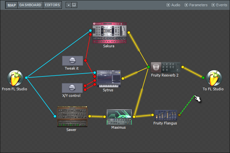Switch to the DASHBOARD tab
This screenshot has height=153, width=230.
pos(30,5)
